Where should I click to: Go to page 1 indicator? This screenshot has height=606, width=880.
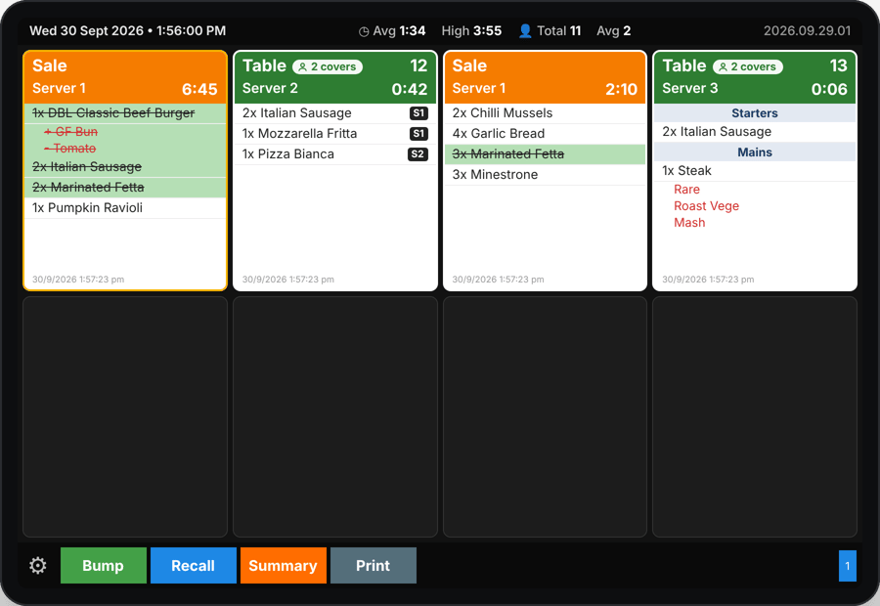pos(848,566)
